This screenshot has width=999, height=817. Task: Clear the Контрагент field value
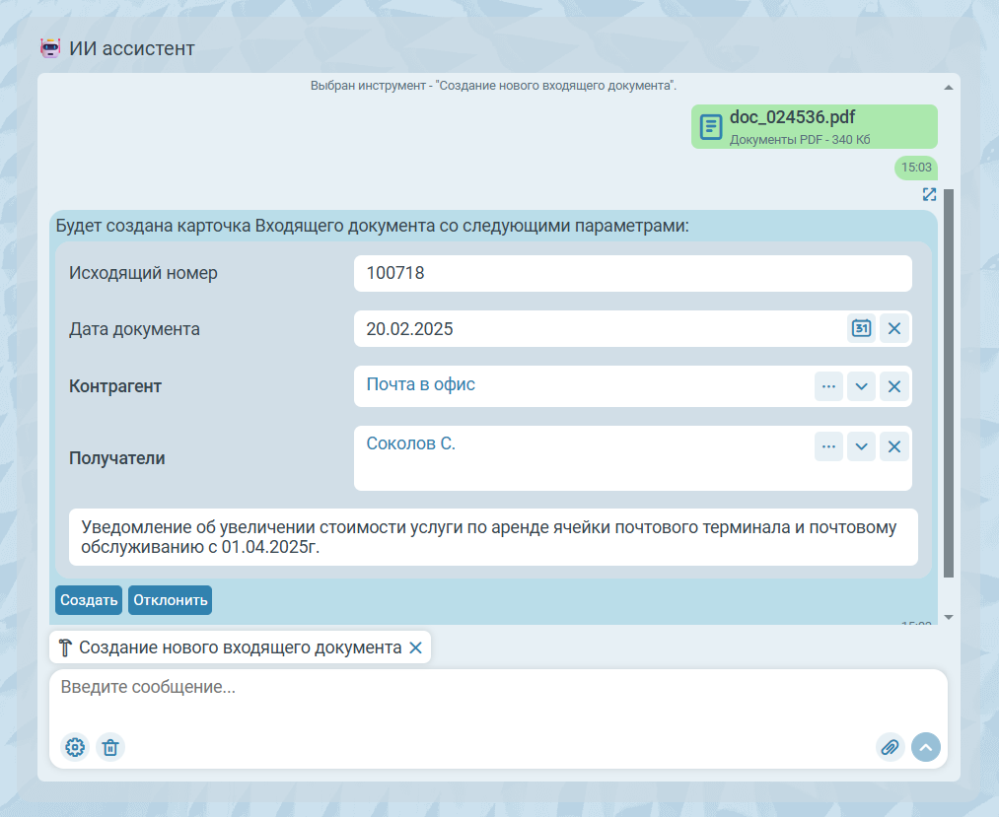[x=894, y=386]
